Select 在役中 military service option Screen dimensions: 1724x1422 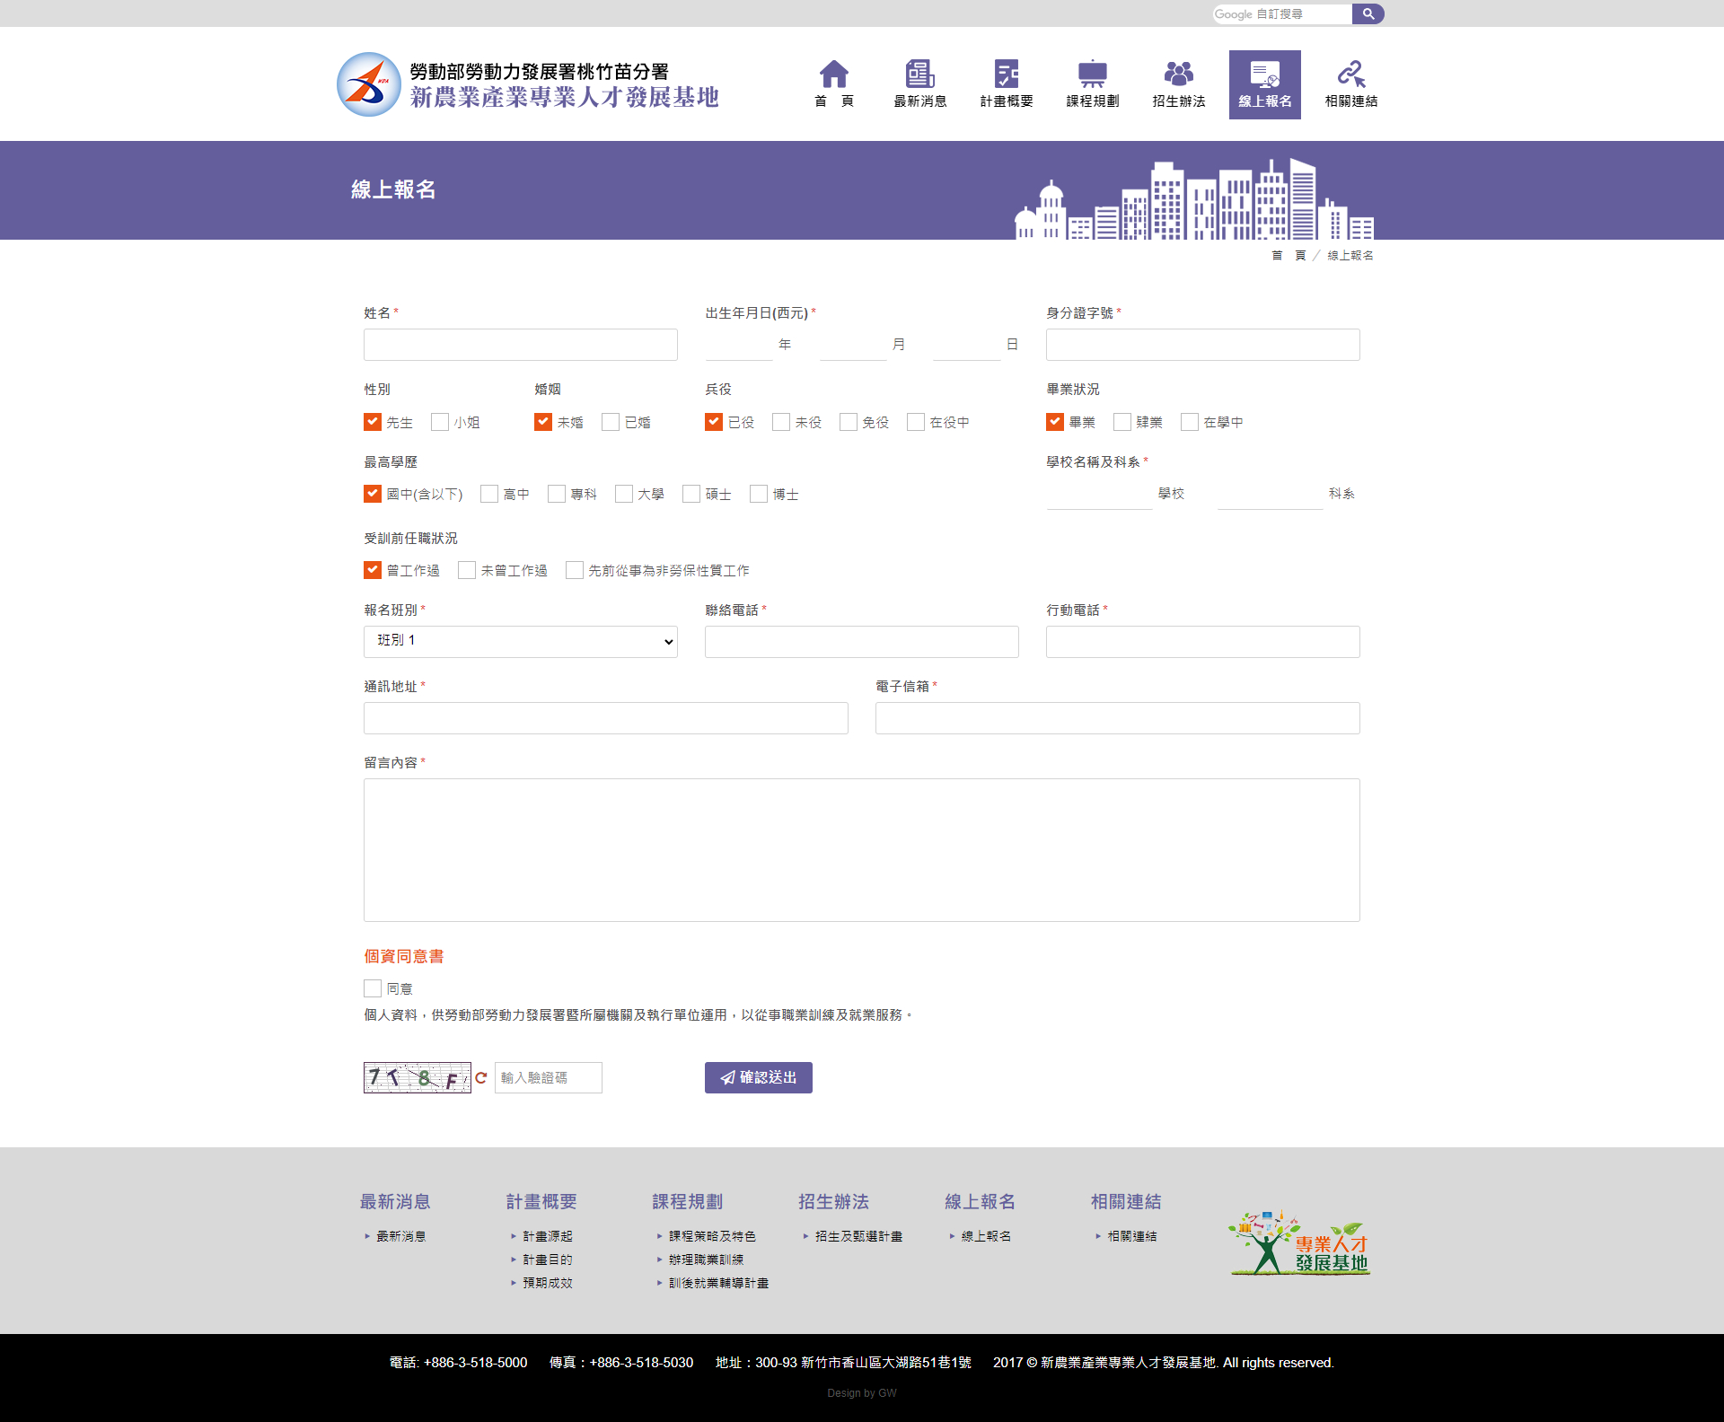916,422
